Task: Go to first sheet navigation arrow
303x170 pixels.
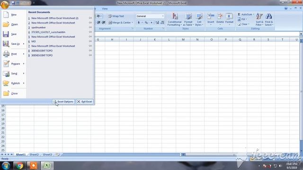Action: [x=2, y=154]
